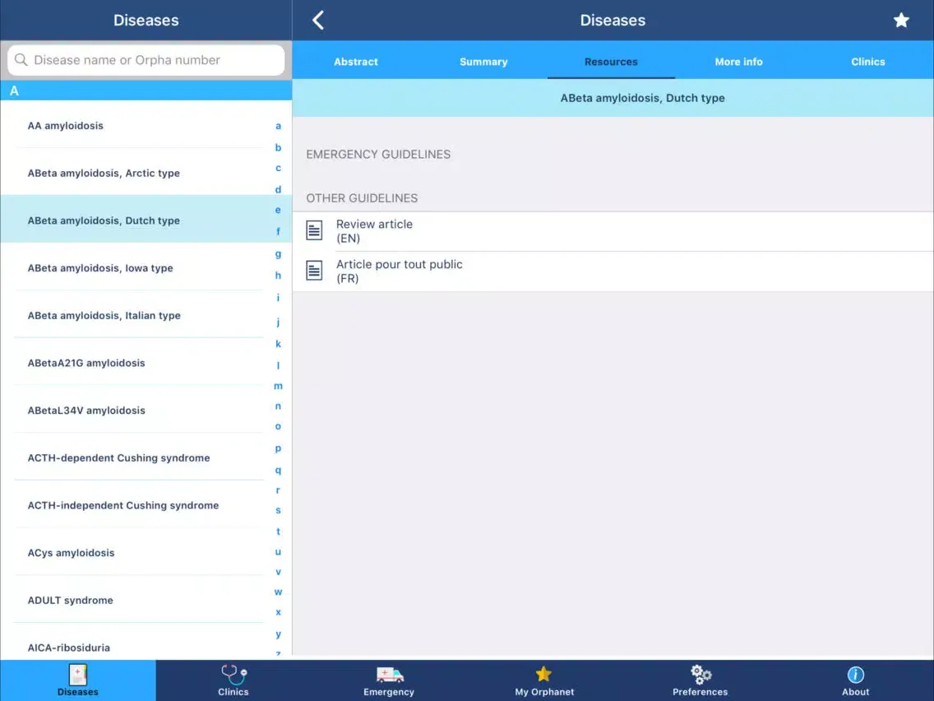This screenshot has height=701, width=934.
Task: Switch to the Summary tab
Action: (483, 62)
